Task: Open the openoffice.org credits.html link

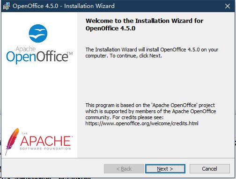Action: point(142,123)
